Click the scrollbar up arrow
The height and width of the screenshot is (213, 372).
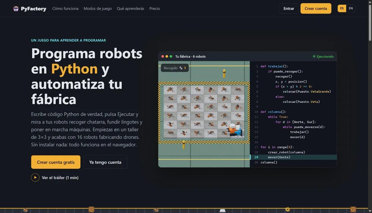coord(370,2)
